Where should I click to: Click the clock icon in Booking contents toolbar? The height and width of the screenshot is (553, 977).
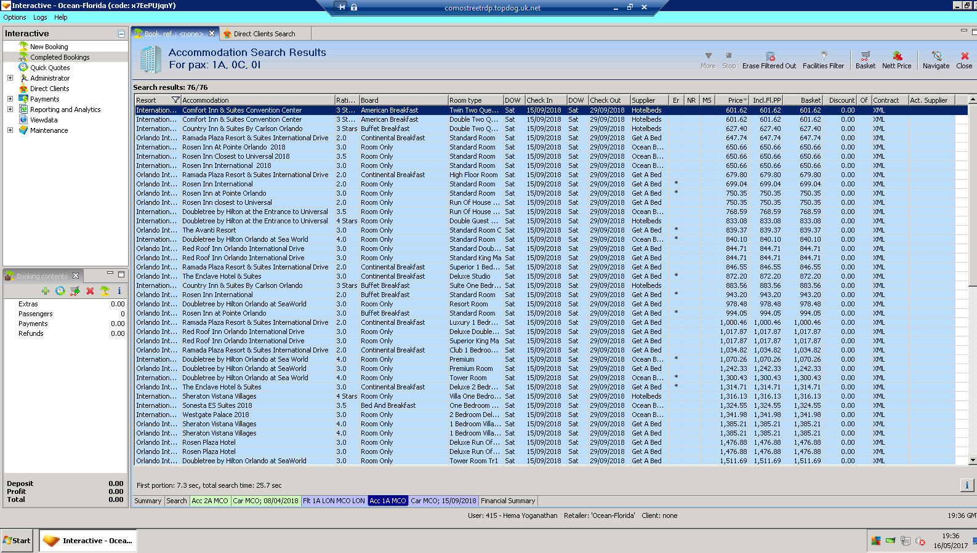60,291
